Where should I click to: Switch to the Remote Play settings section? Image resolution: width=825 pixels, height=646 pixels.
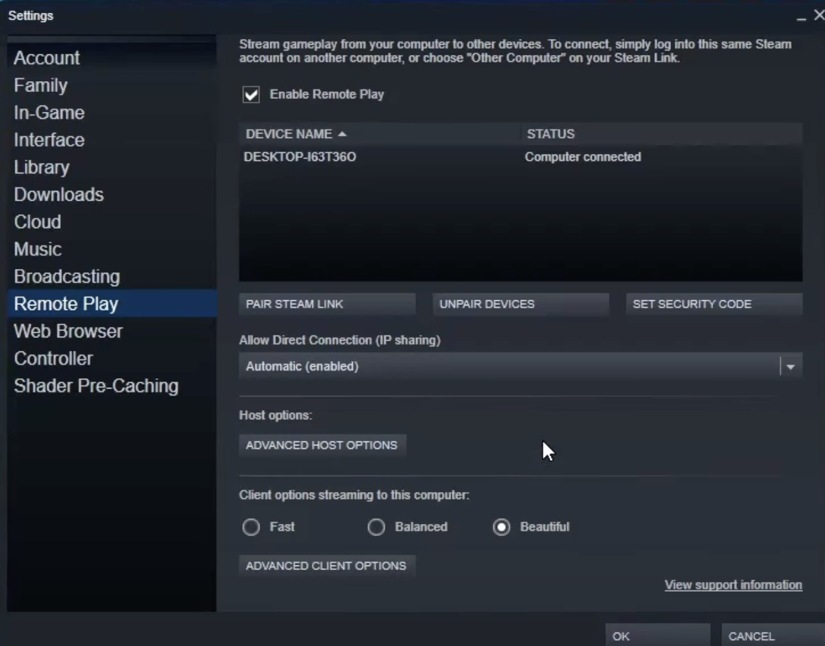click(x=66, y=304)
